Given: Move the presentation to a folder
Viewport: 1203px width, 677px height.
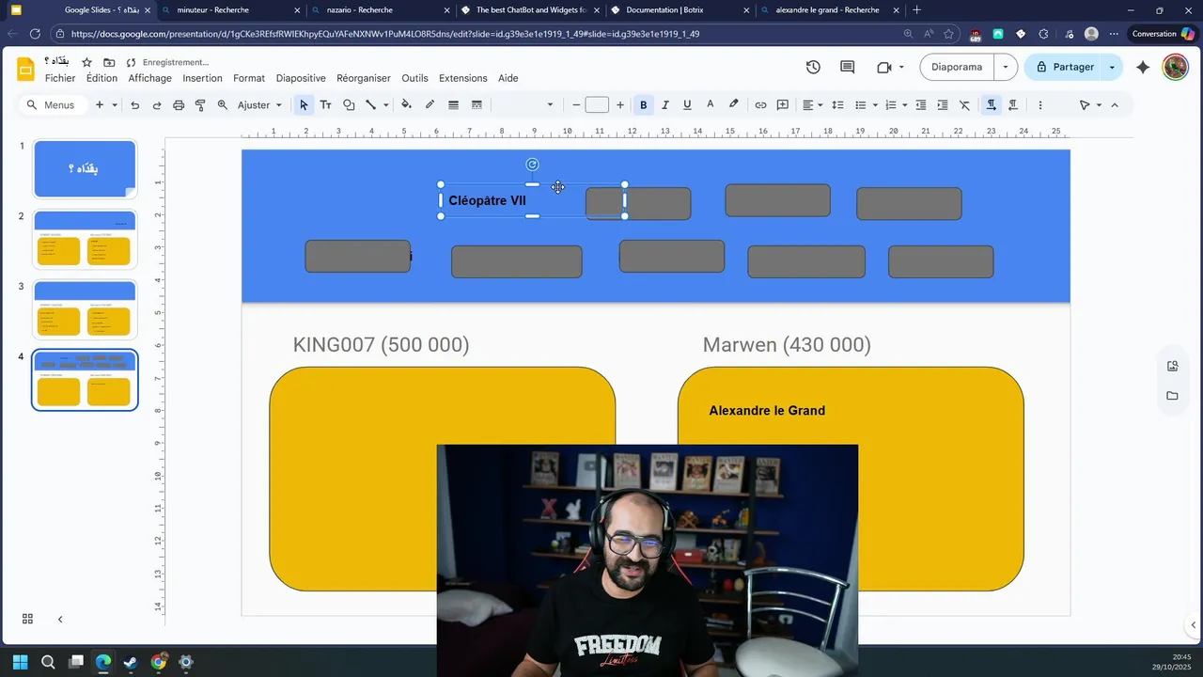Looking at the screenshot, I should pyautogui.click(x=109, y=62).
